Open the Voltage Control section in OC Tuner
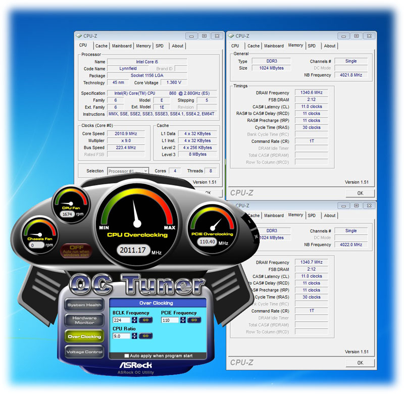Screen dimensions: 404x394 click(x=84, y=352)
